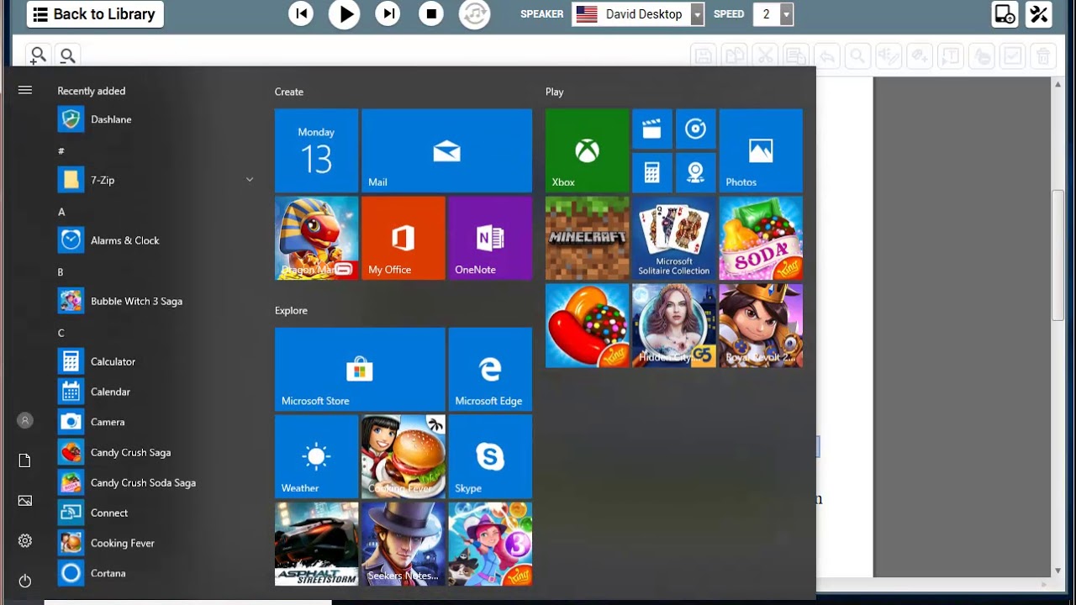
Task: Open Cortana from the Start menu list
Action: click(108, 573)
